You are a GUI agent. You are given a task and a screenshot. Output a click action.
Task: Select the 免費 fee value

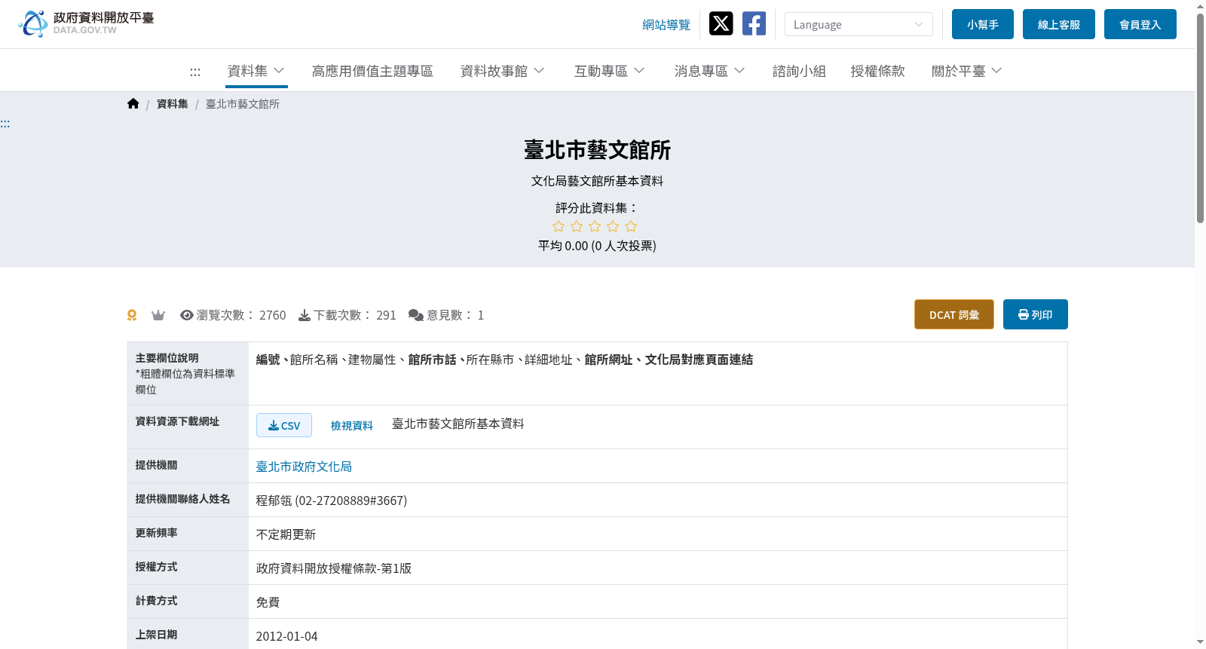coord(268,602)
